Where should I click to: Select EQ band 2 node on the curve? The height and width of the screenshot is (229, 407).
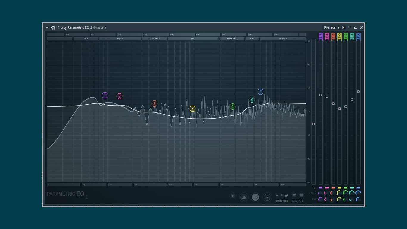coord(119,96)
